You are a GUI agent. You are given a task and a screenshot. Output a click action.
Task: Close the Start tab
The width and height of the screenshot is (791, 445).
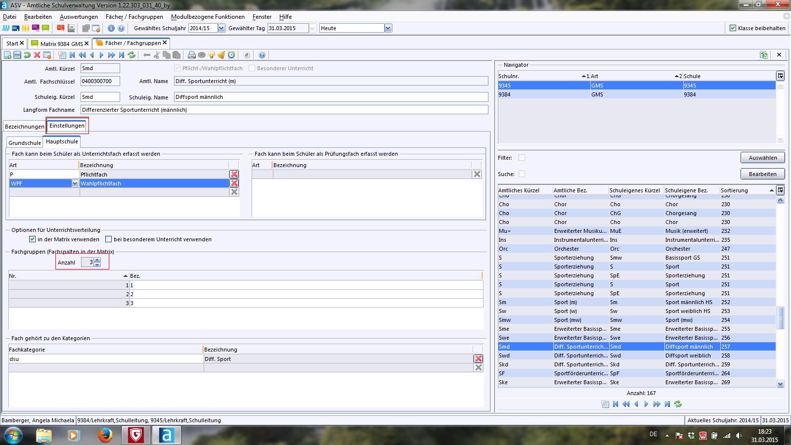[x=22, y=44]
